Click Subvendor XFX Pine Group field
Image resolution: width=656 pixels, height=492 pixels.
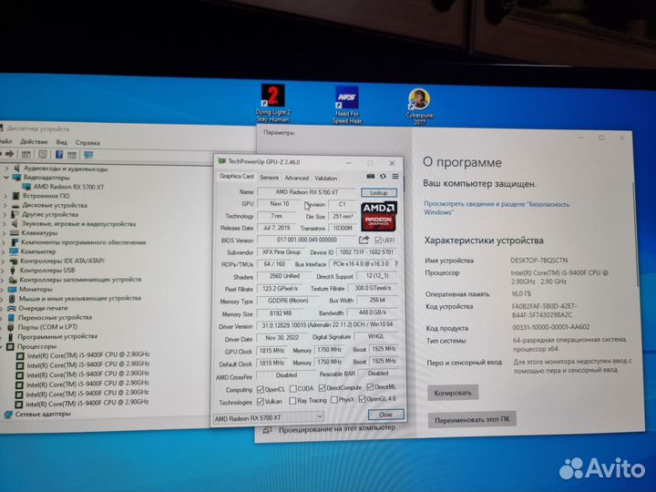click(282, 252)
